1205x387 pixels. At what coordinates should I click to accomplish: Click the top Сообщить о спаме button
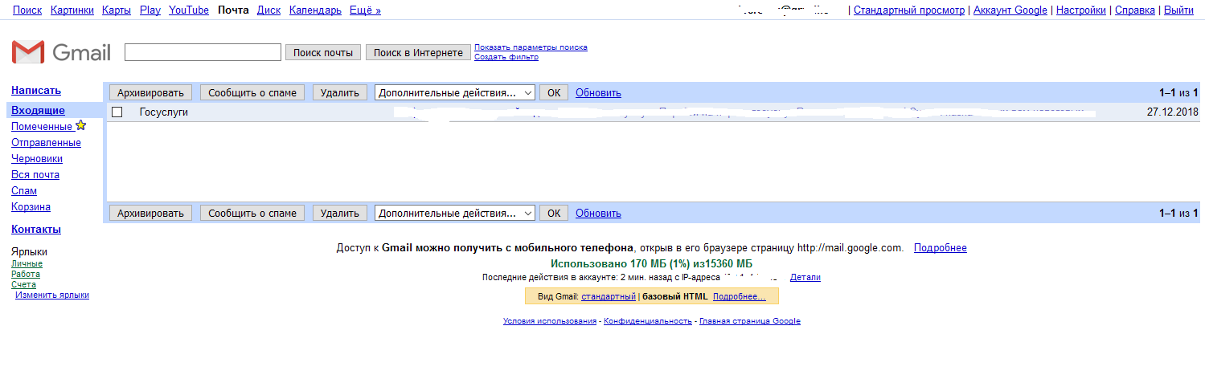pyautogui.click(x=252, y=92)
